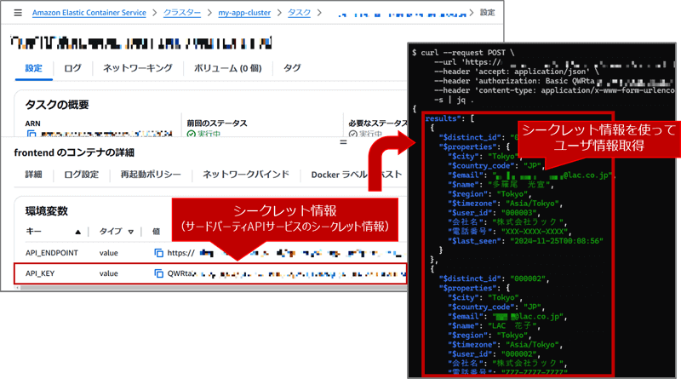
Task: Click the 環境変数 section heading
Action: click(x=47, y=211)
